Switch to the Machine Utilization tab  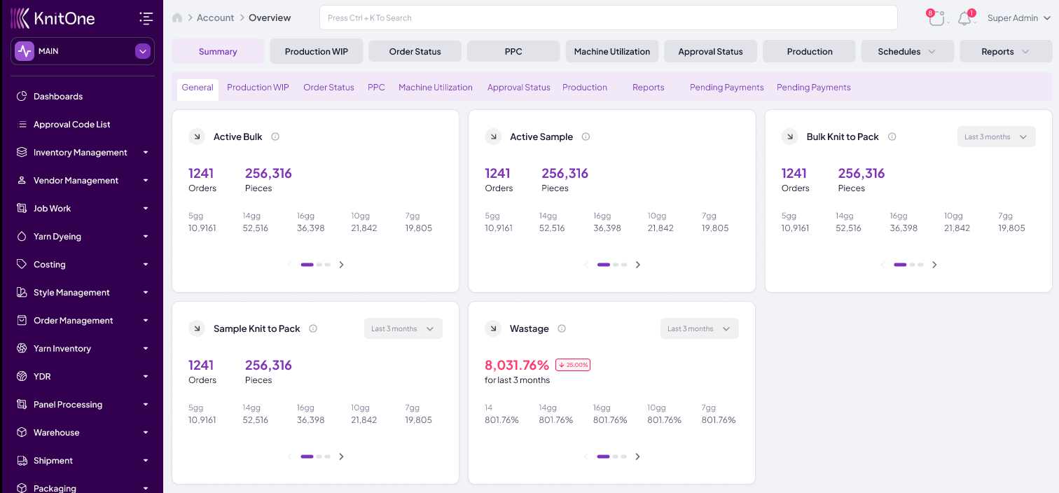click(611, 50)
